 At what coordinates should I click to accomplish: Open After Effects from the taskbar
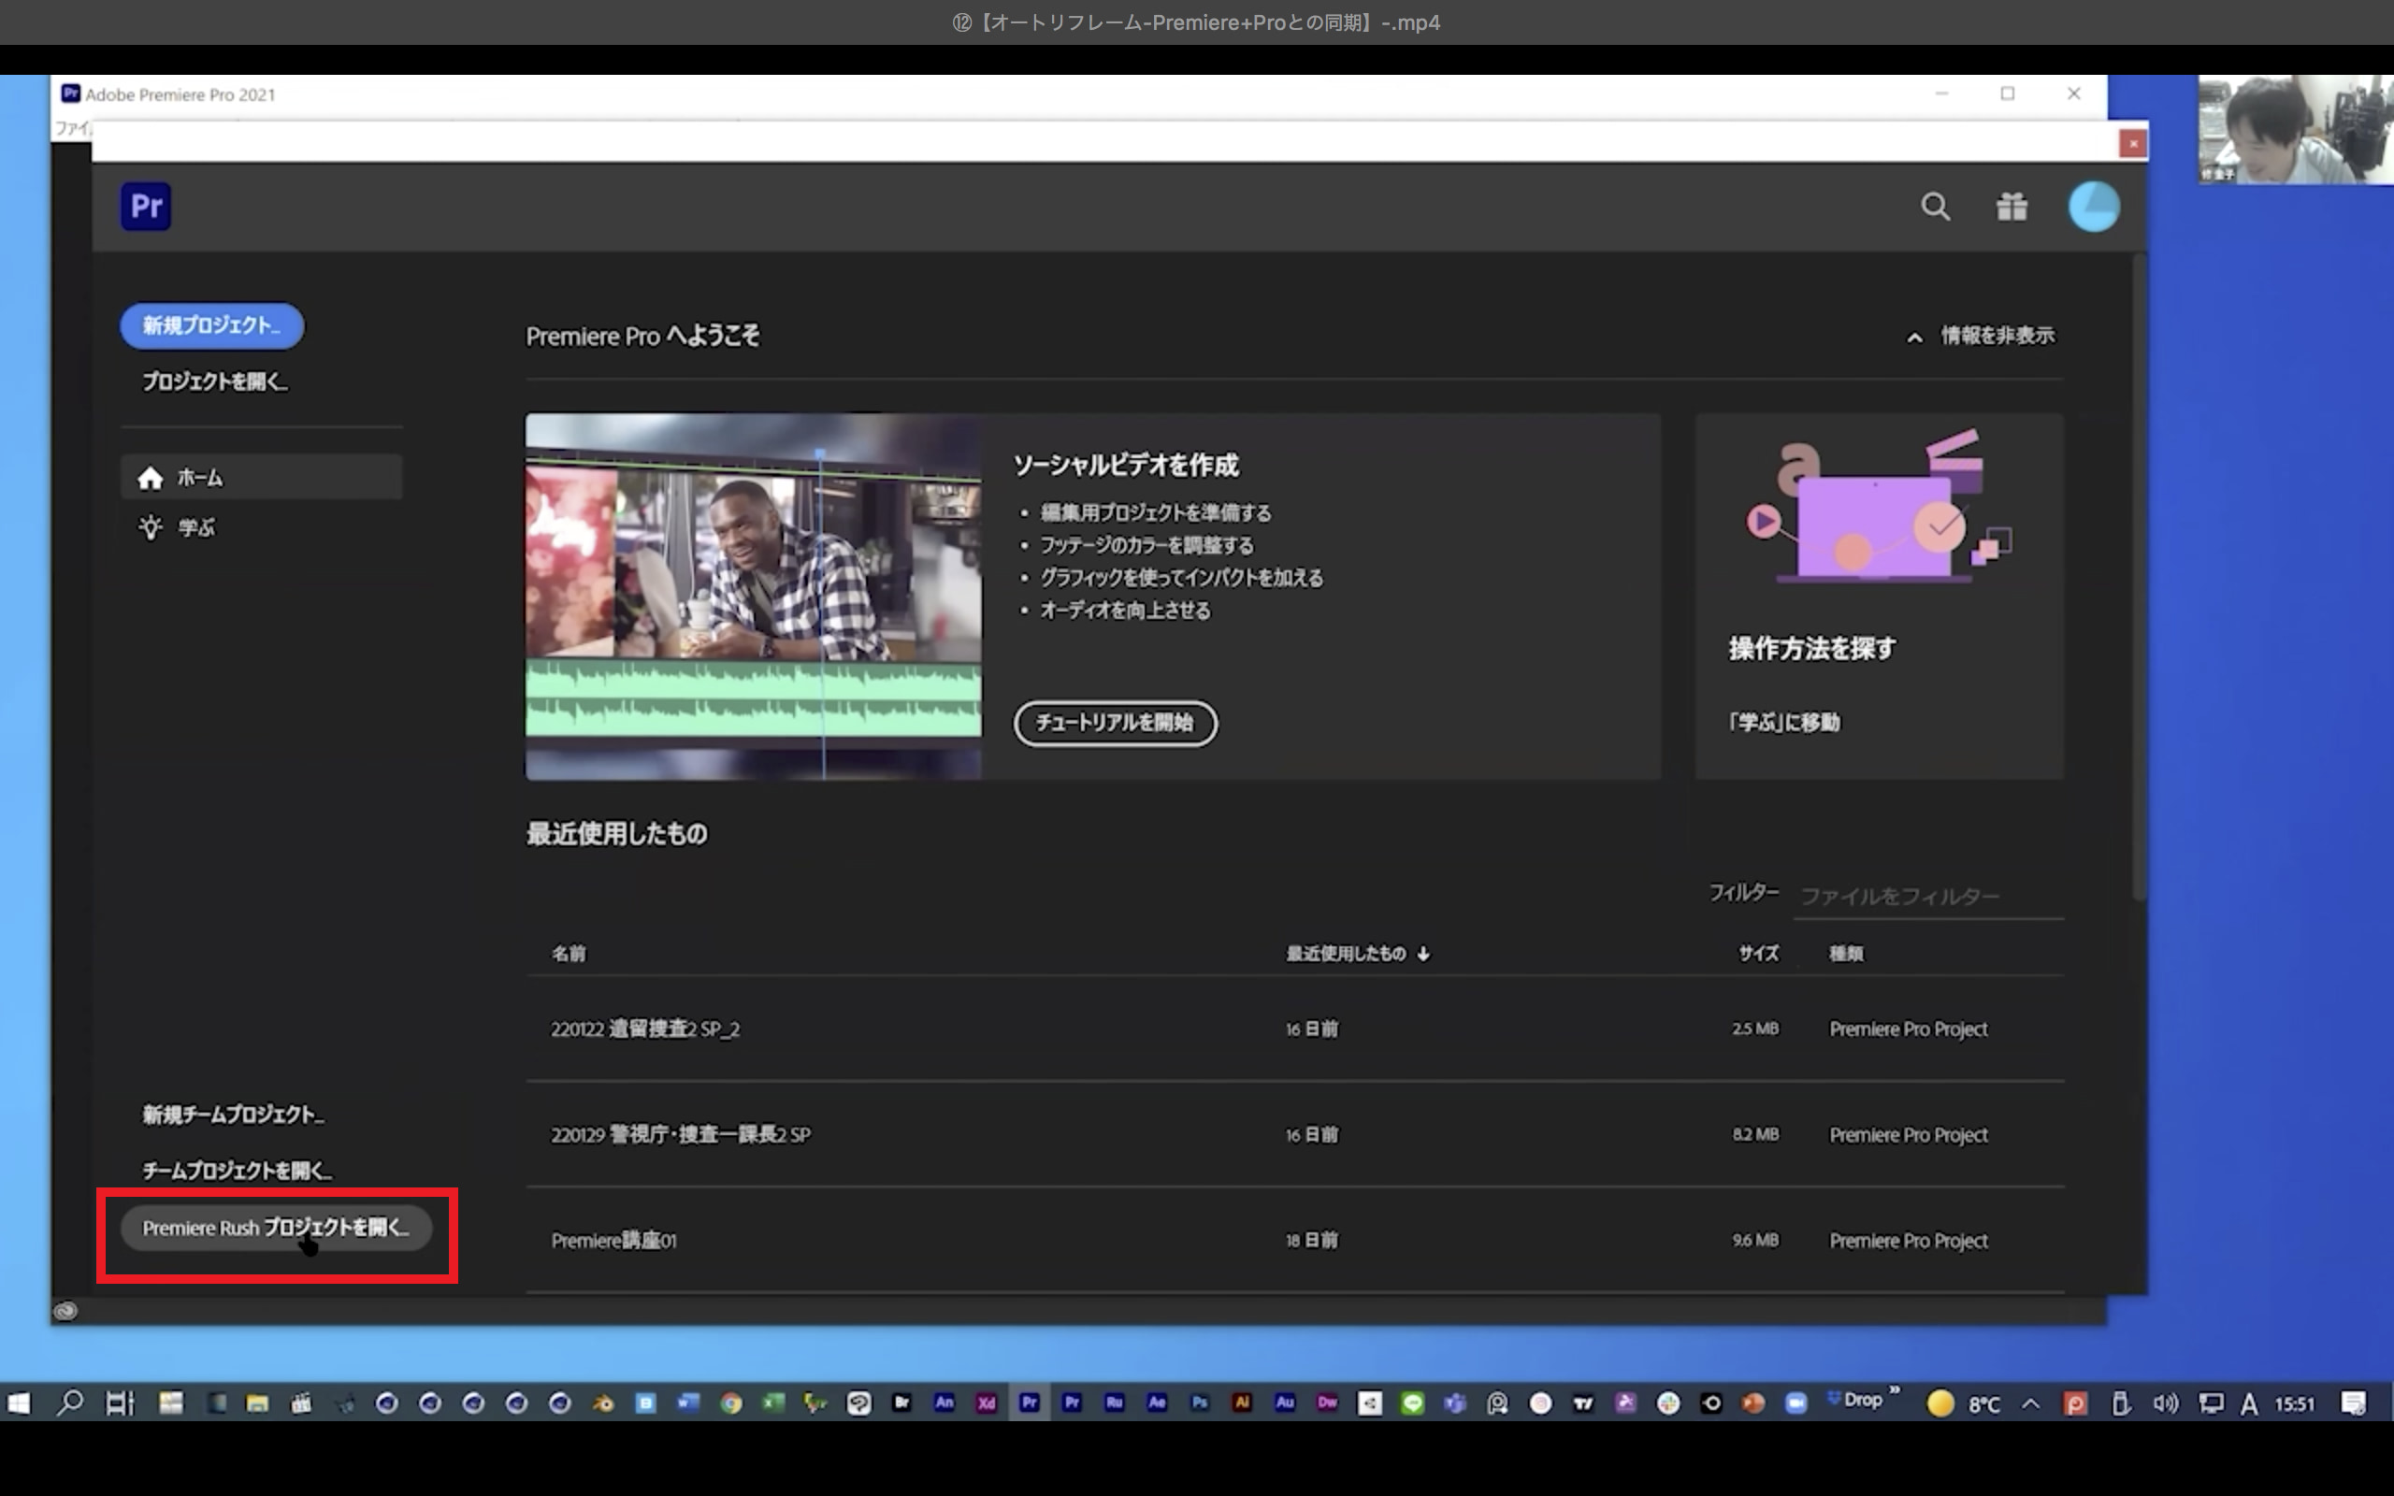pyautogui.click(x=1157, y=1402)
